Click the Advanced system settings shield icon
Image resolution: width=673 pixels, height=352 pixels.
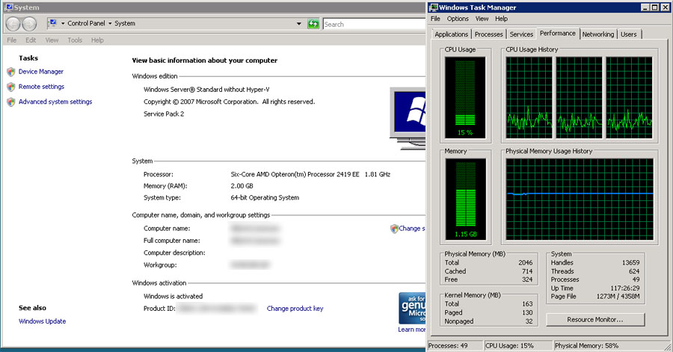(10, 102)
